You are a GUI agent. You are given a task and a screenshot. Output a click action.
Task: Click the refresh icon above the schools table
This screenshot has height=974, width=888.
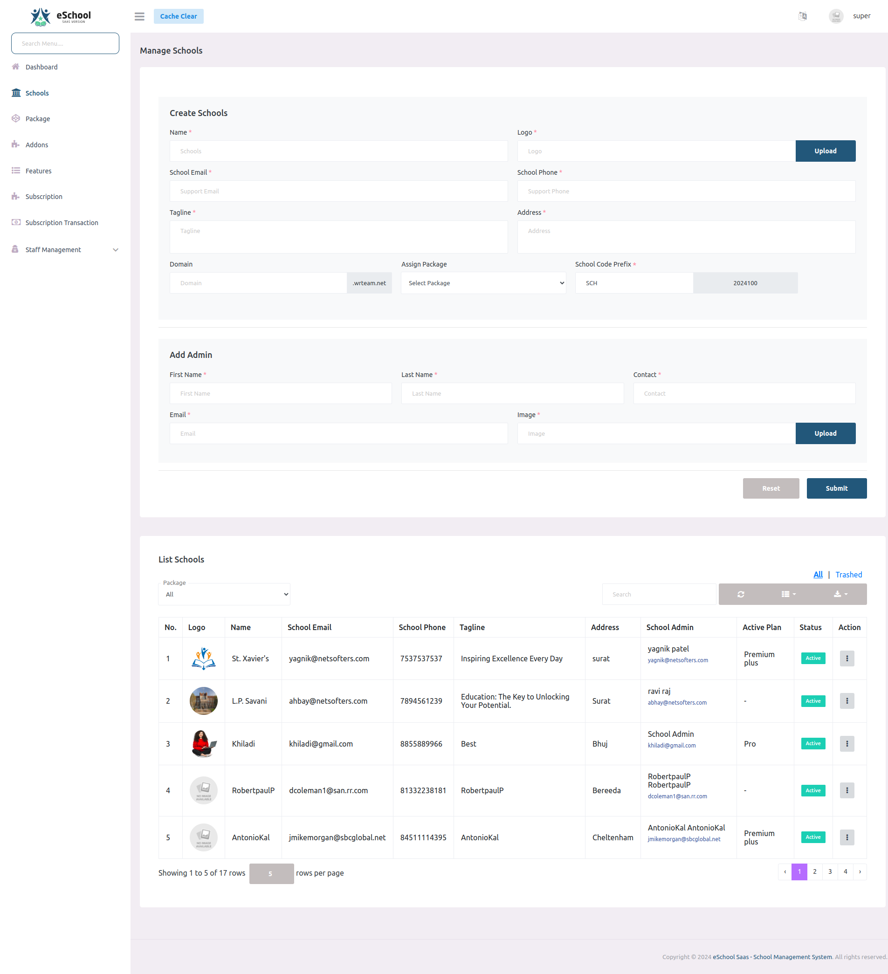[741, 594]
